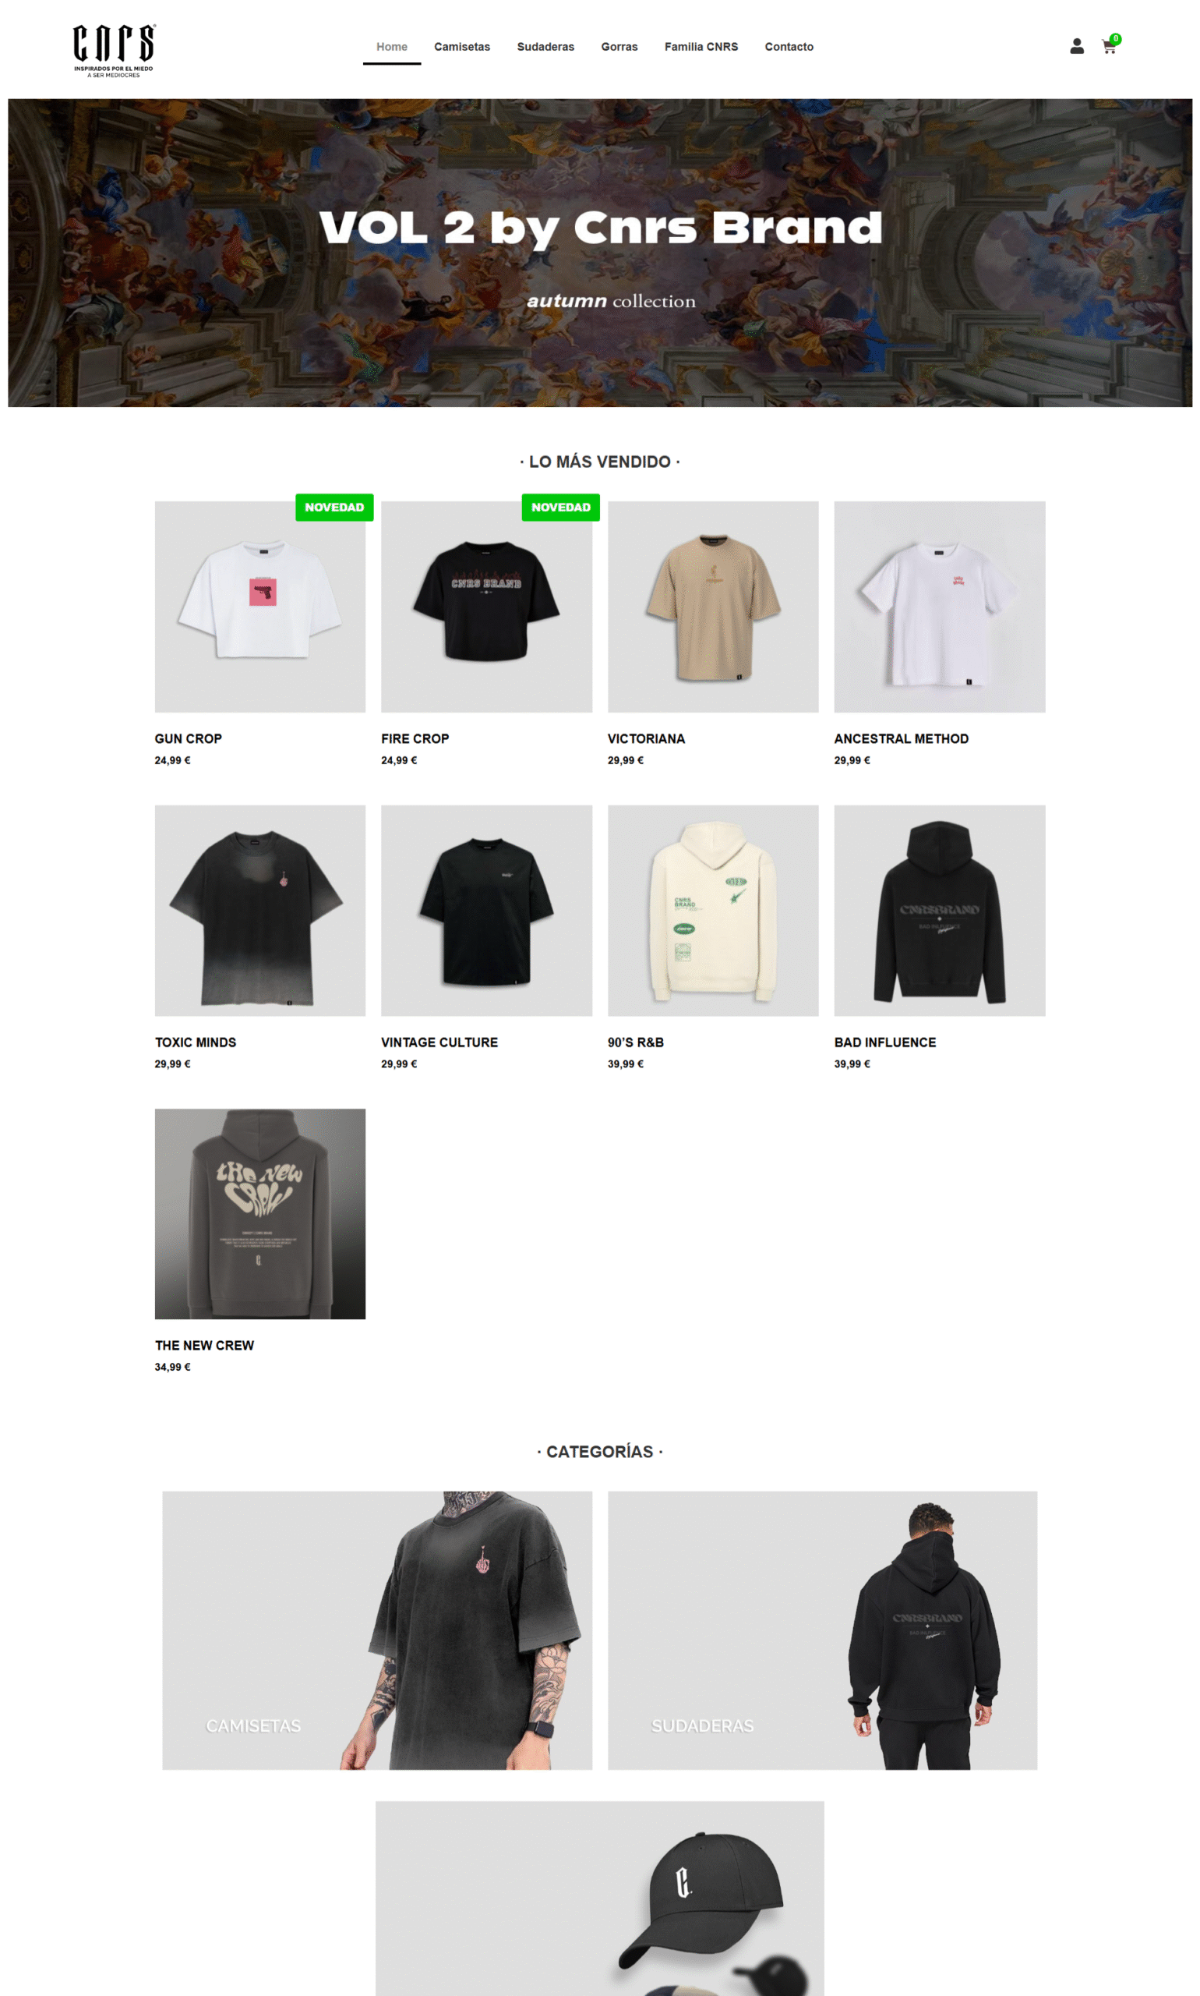
Task: Go to the Contacto page
Action: point(789,47)
